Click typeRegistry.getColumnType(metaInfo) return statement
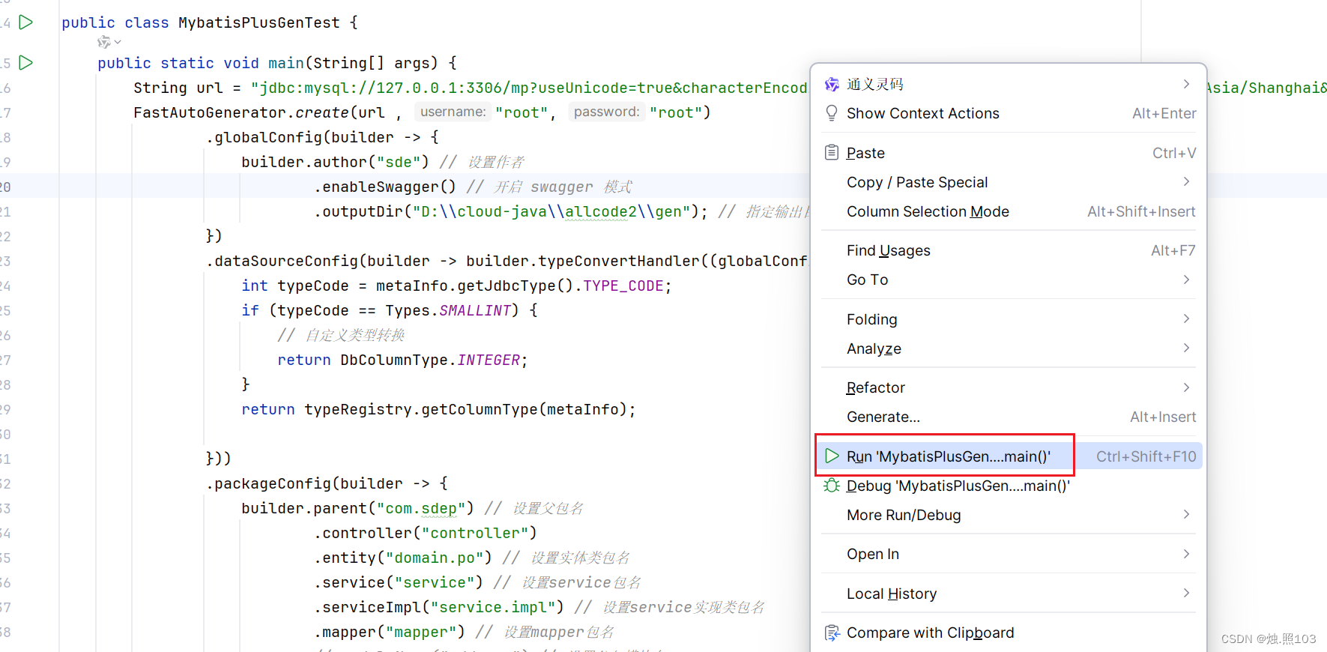This screenshot has width=1327, height=652. pos(438,409)
